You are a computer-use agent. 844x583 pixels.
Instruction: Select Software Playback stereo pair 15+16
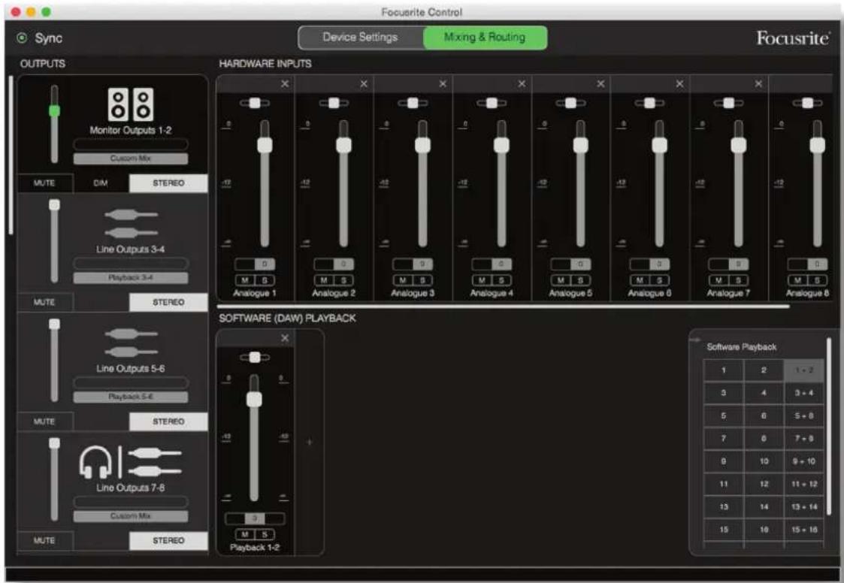click(804, 530)
